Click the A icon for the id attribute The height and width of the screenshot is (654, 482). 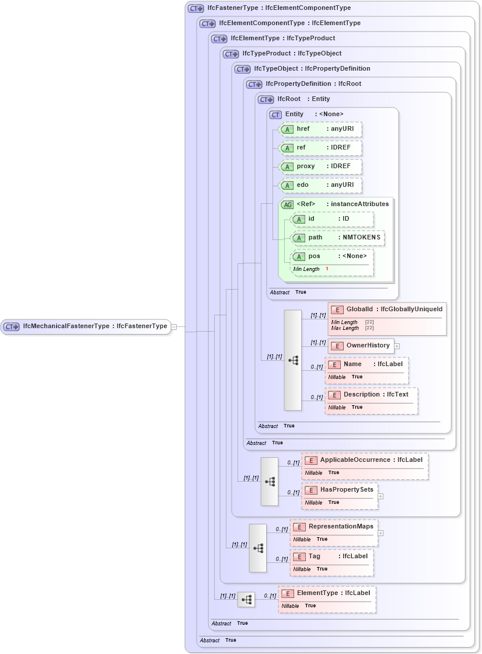300,218
